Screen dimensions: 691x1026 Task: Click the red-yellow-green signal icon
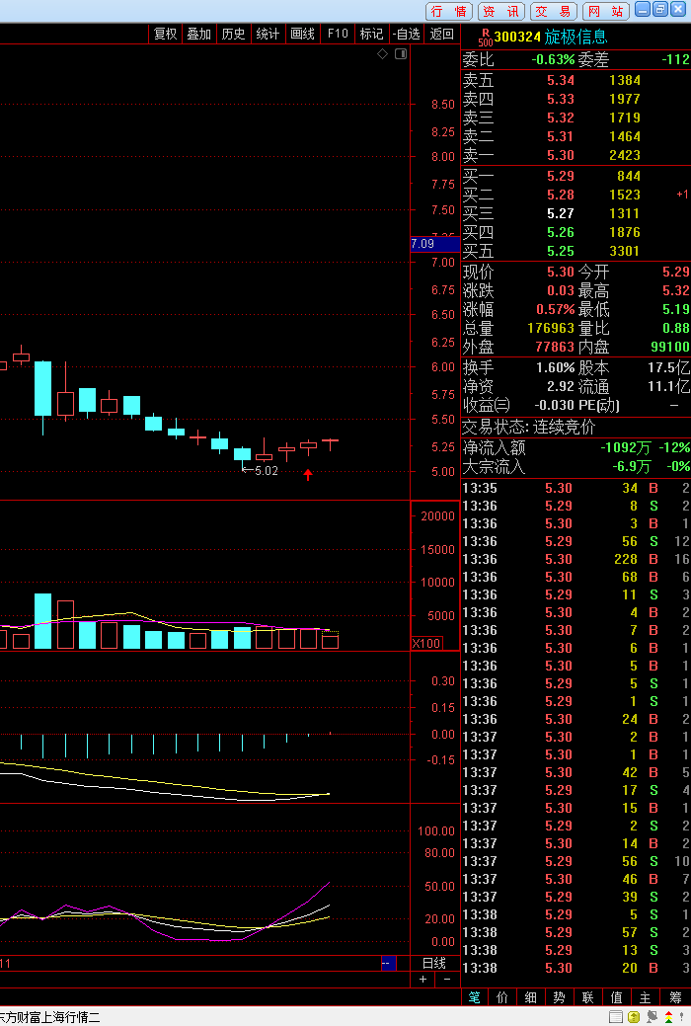668,1017
